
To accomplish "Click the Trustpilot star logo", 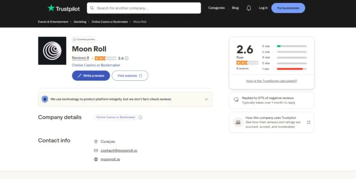I will tap(51, 8).
